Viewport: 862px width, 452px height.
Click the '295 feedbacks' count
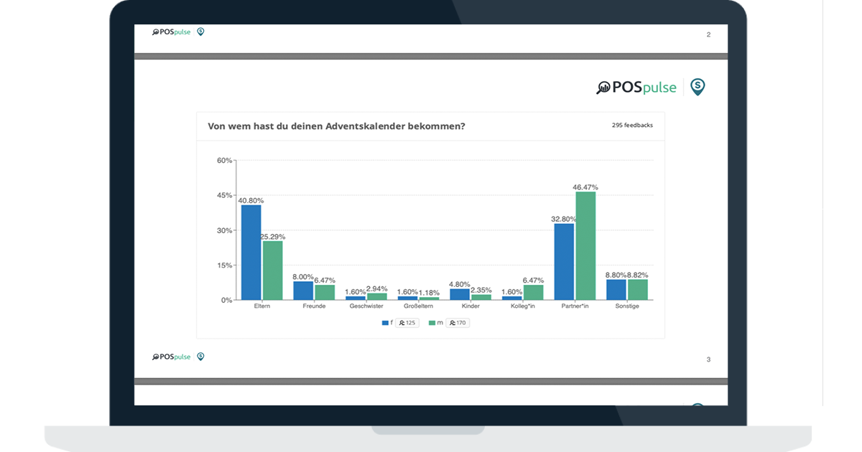[632, 125]
